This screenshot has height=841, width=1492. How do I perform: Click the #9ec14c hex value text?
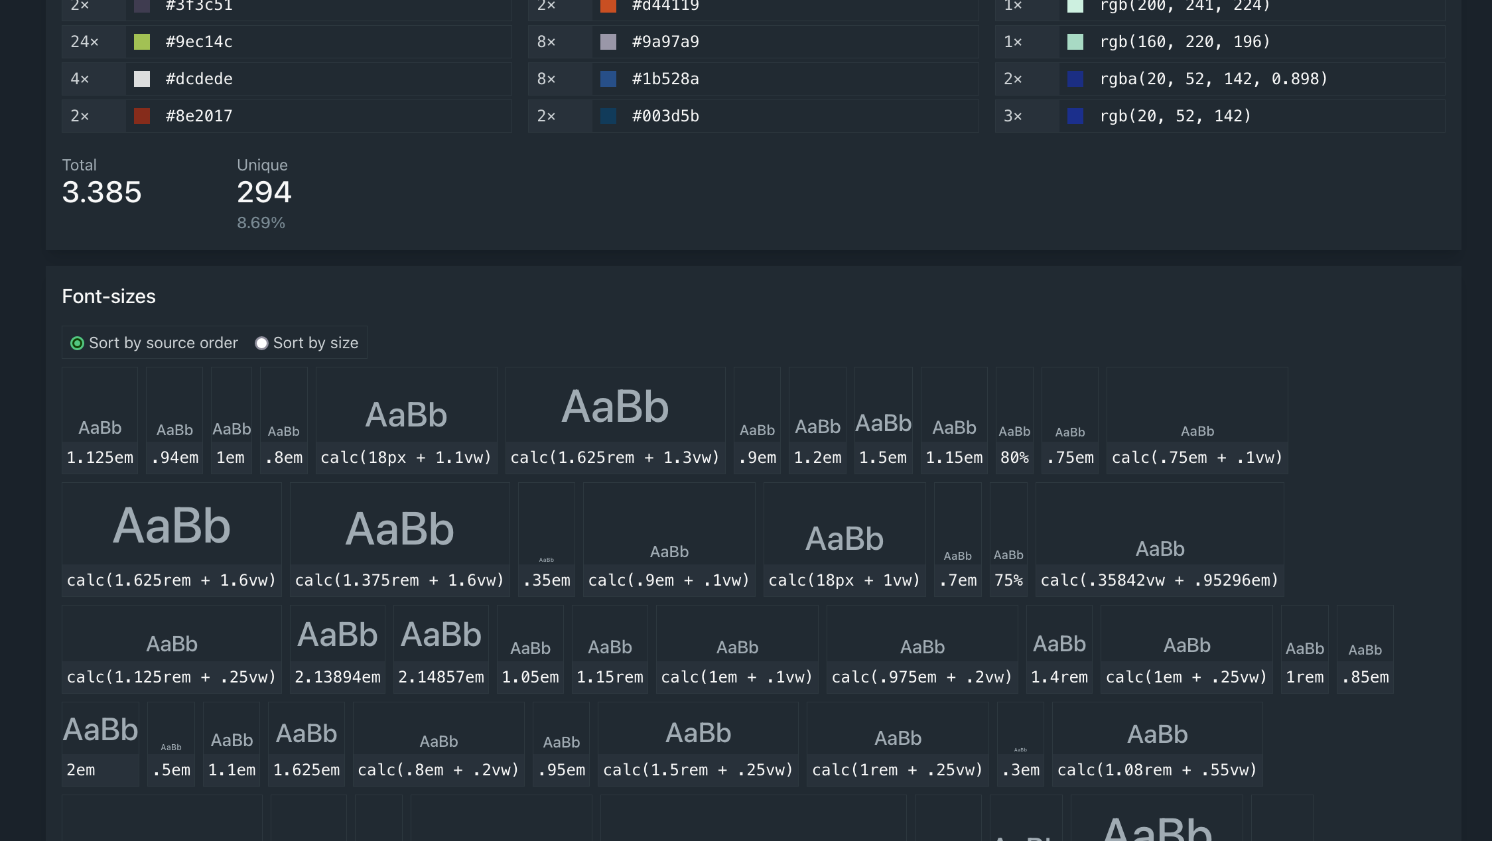(x=199, y=41)
